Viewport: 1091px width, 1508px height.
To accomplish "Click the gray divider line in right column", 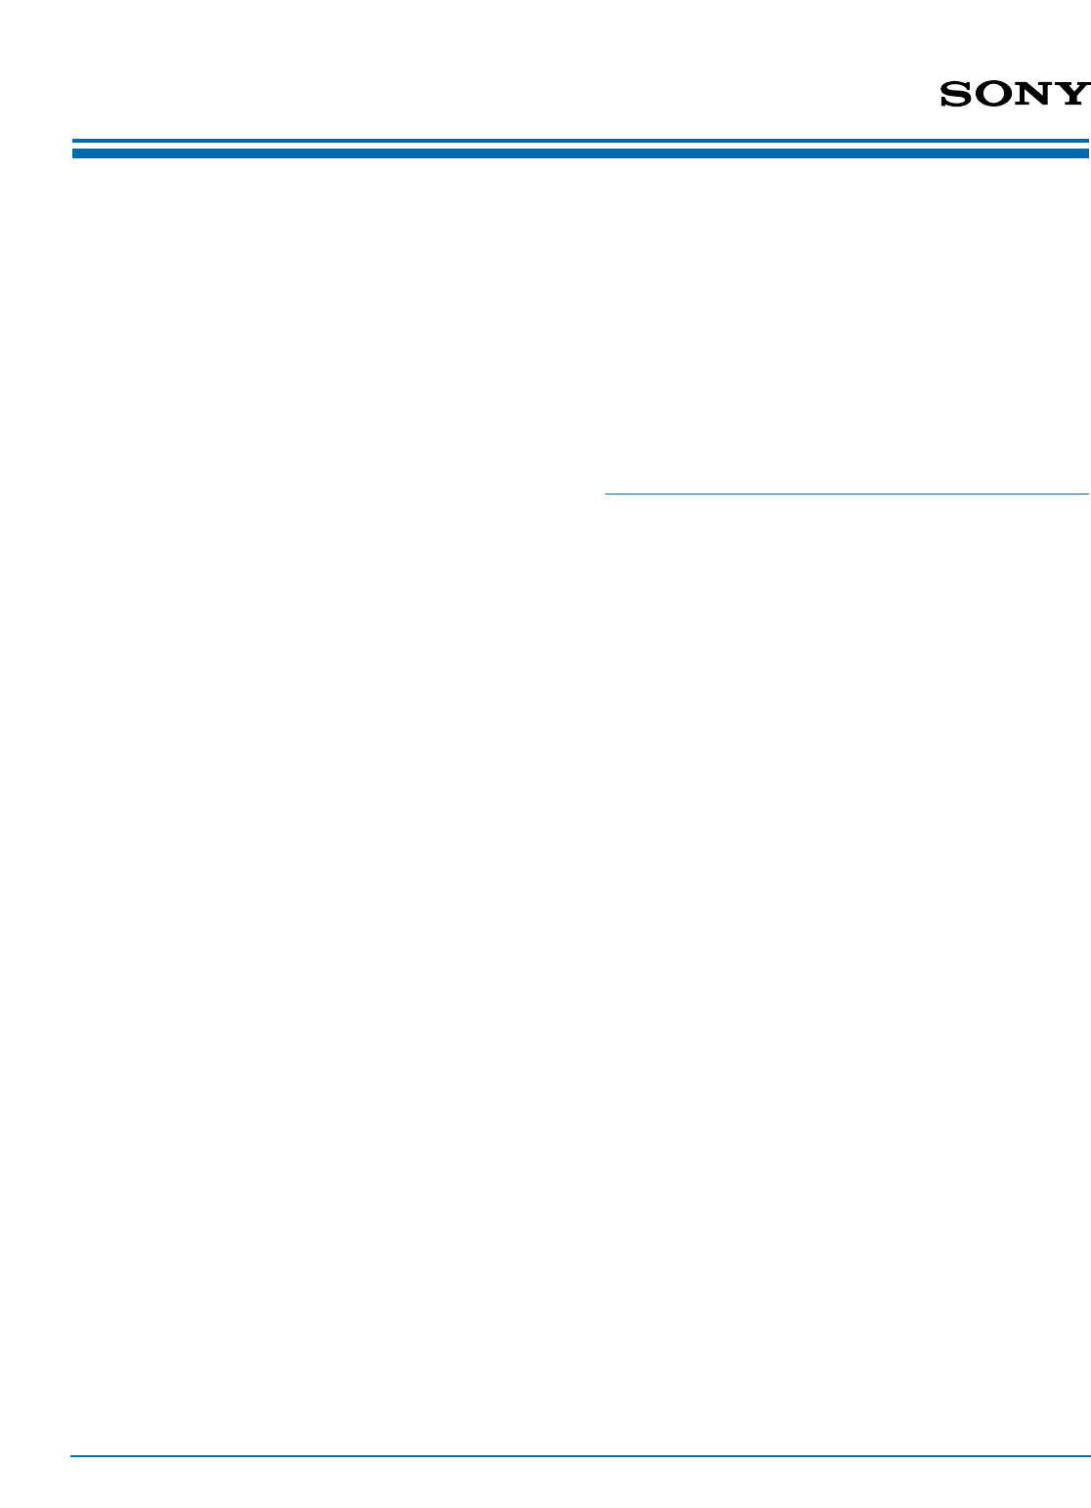I will click(x=847, y=494).
